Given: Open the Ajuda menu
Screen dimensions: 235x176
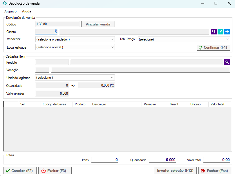Looking at the screenshot, I should click(x=26, y=12).
